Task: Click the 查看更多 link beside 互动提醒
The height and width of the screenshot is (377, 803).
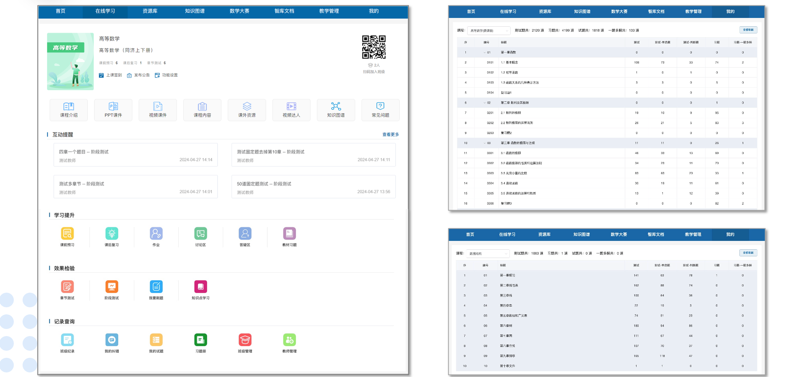Action: [390, 134]
